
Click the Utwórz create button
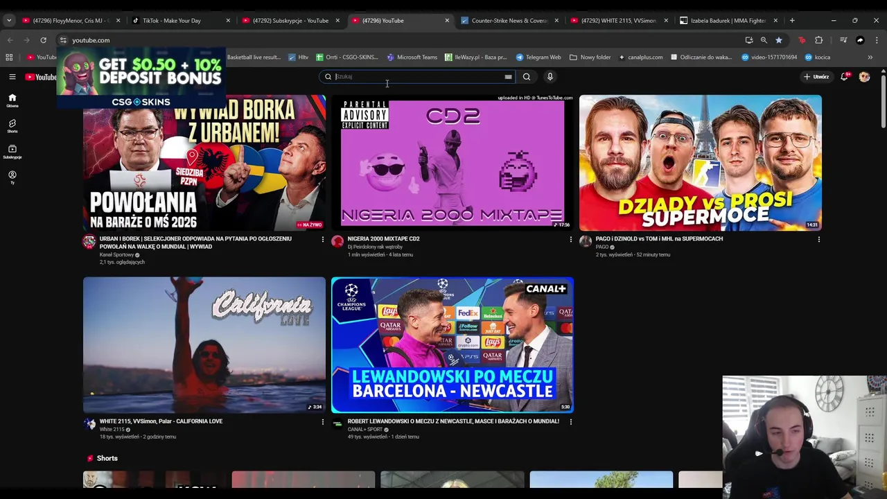pyautogui.click(x=816, y=77)
